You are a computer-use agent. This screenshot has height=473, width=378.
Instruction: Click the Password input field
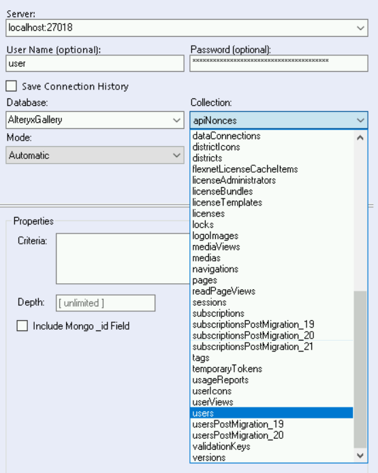279,63
